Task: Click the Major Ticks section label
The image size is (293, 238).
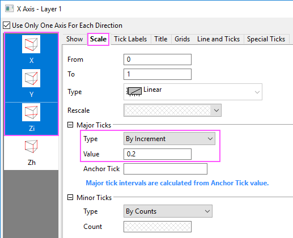Action: coord(94,125)
